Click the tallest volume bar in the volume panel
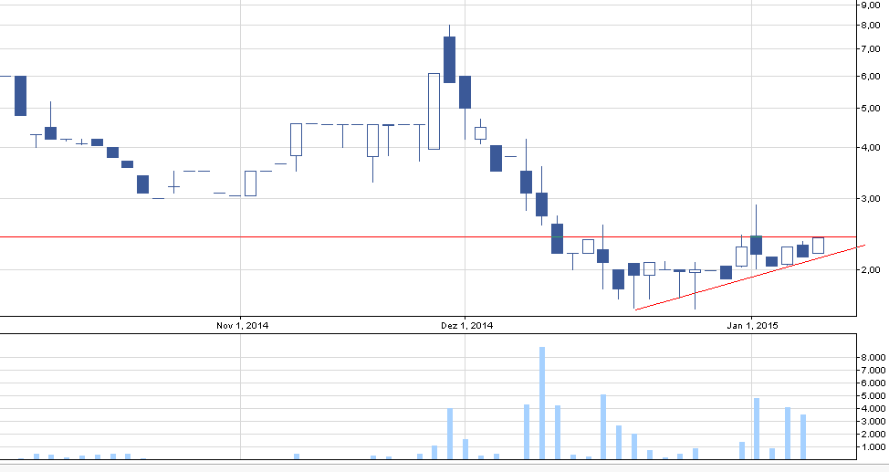Viewport: 889px width, 472px height. [x=542, y=403]
